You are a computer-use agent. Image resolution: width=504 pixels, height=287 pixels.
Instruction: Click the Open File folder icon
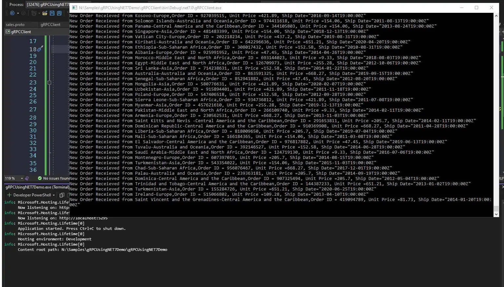click(x=45, y=13)
